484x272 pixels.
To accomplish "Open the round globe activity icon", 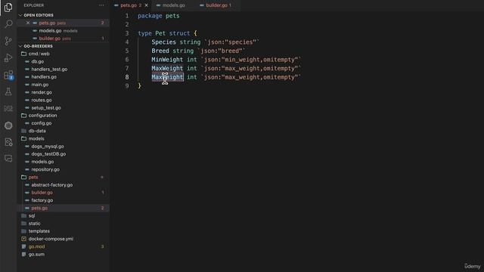I will tap(8, 125).
